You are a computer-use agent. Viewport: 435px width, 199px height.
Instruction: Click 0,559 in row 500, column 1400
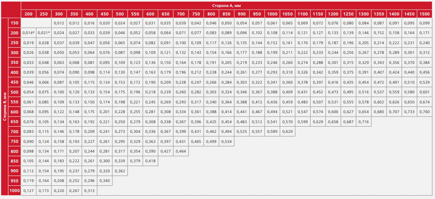[x=394, y=92]
